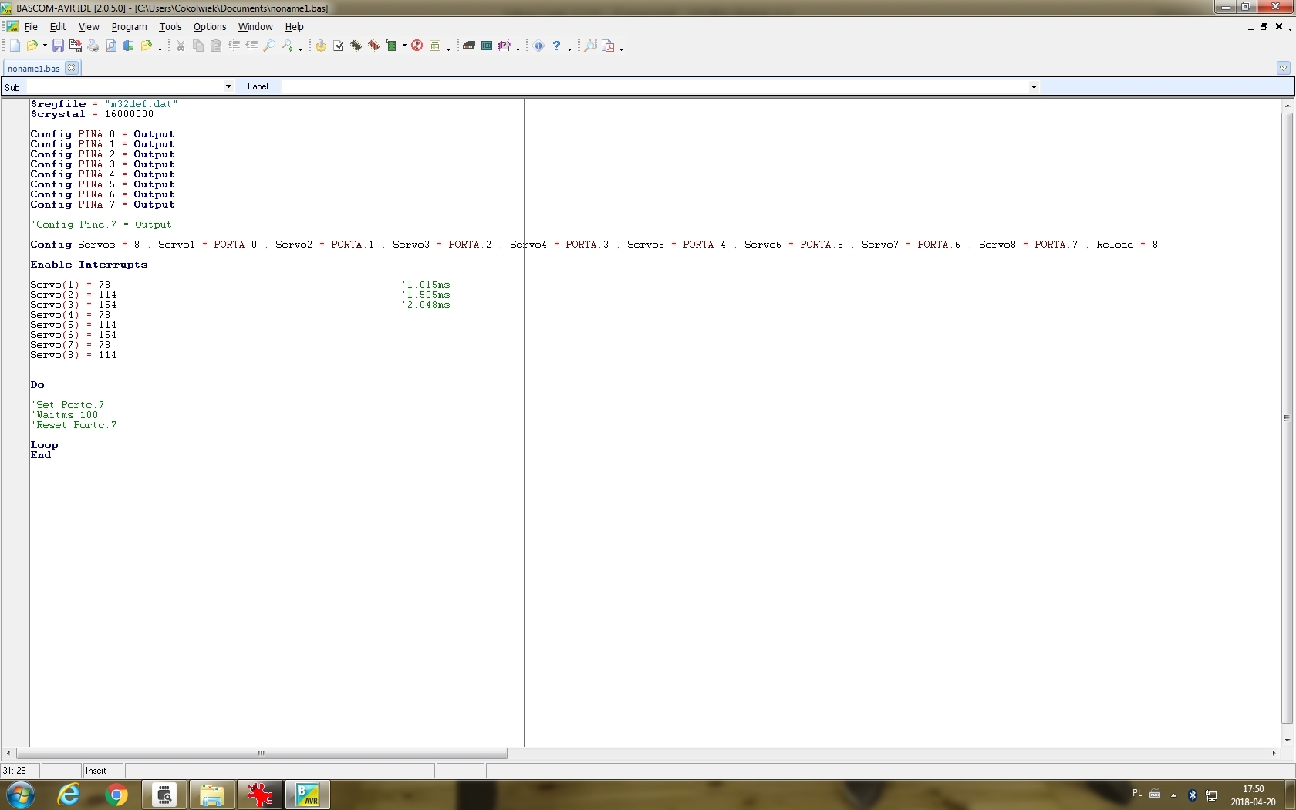Select the noname1.bas tab
This screenshot has height=810, width=1296.
[34, 69]
